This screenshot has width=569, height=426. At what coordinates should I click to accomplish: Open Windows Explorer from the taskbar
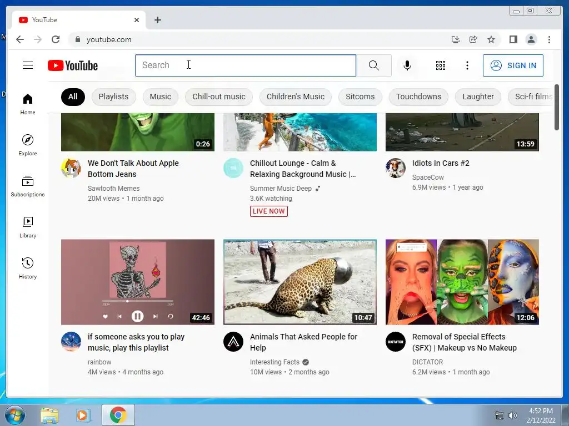click(49, 415)
